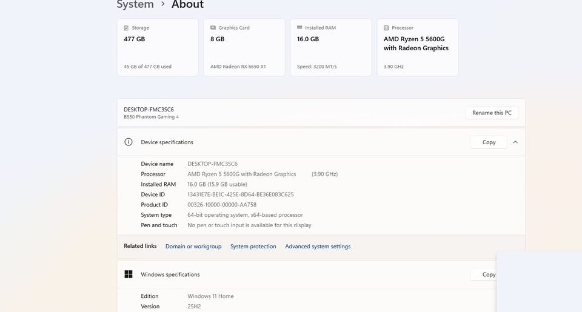
Task: Select the 477 GB storage value
Action: [x=134, y=39]
